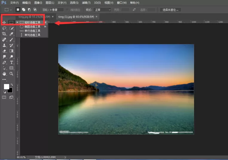Toggle the 消除锯齿 anti-alias checkbox
The image size is (228, 160).
pos(67,10)
